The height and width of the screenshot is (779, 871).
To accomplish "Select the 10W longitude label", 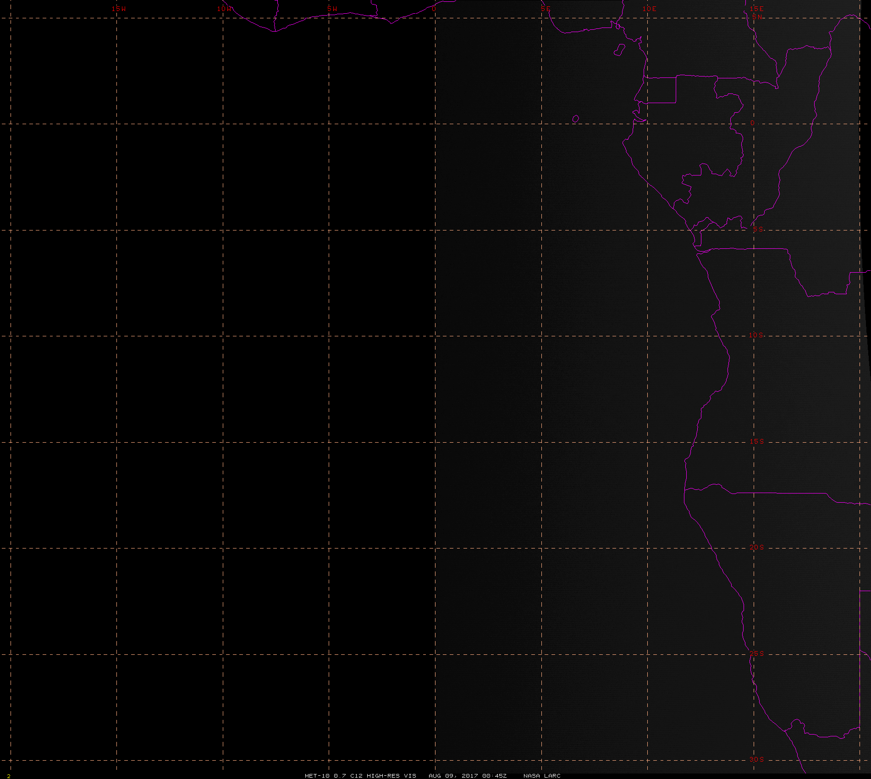I will [225, 9].
